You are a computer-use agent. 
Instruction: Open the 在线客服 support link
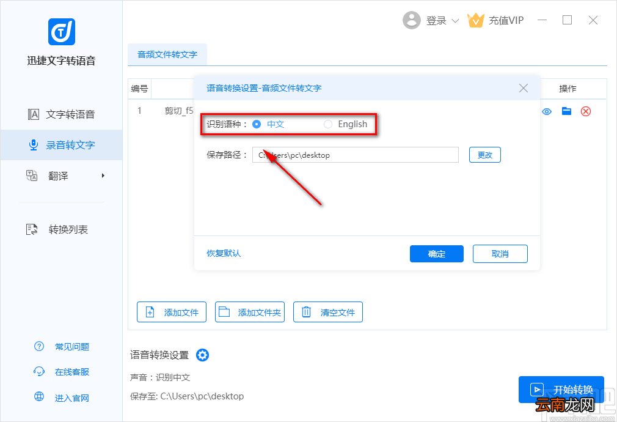coord(72,372)
